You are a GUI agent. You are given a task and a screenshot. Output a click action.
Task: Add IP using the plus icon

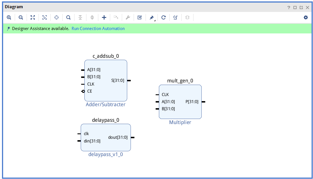[x=104, y=18]
